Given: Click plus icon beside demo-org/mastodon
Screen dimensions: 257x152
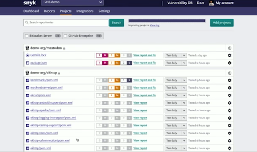Looking at the screenshot, I should click(229, 48).
